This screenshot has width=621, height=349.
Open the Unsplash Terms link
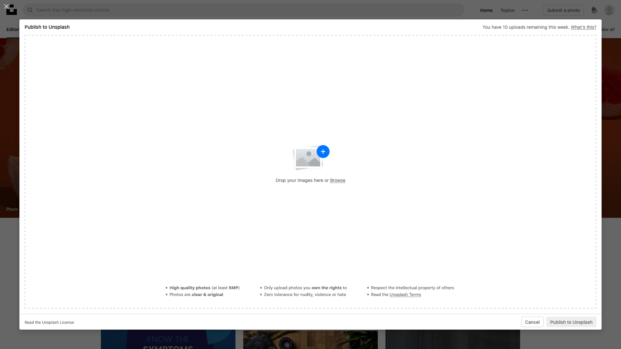click(x=405, y=295)
